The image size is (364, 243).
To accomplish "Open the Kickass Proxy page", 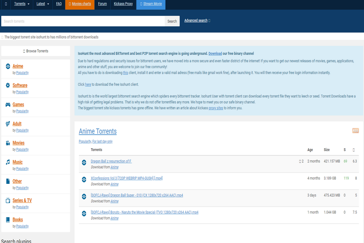I will tap(123, 4).
